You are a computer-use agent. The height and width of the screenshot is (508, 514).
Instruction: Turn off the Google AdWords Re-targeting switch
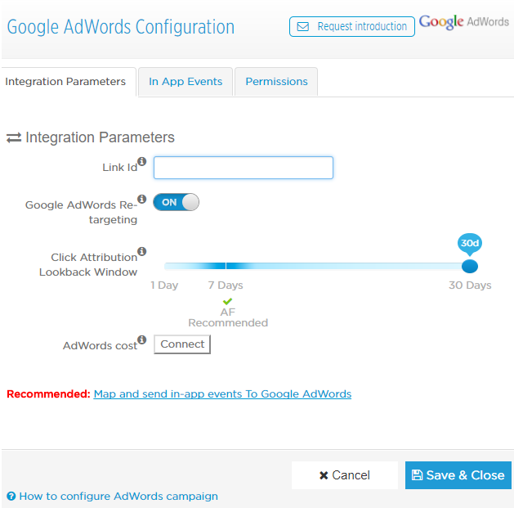(176, 202)
